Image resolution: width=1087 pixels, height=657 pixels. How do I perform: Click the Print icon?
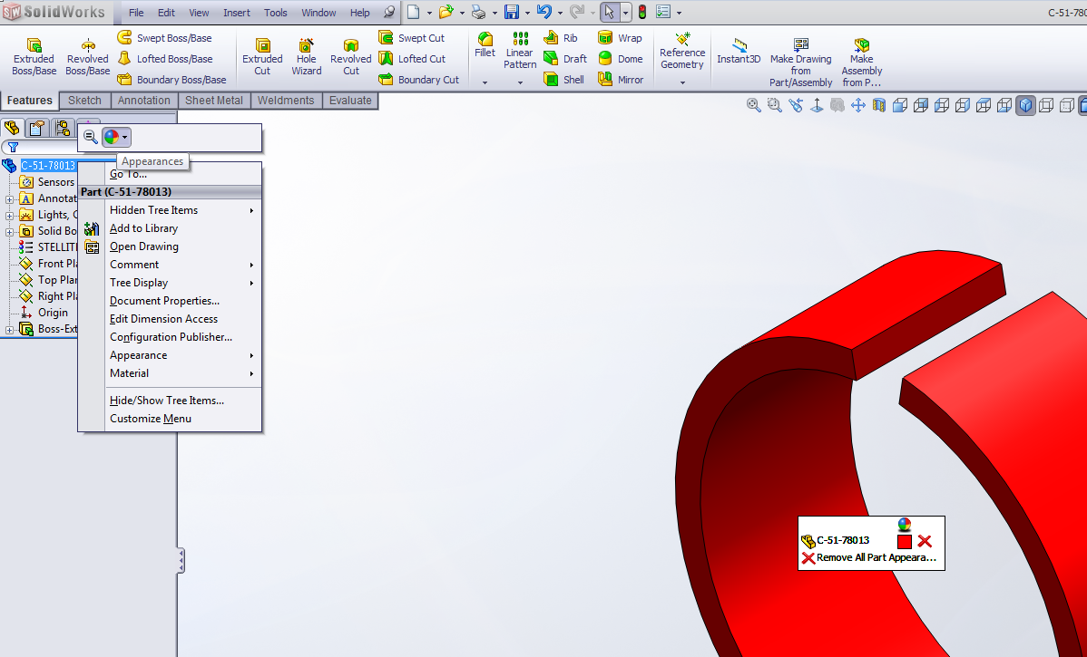coord(478,12)
